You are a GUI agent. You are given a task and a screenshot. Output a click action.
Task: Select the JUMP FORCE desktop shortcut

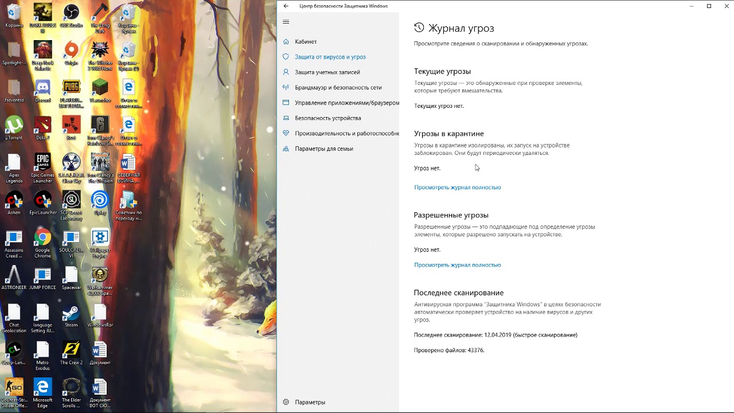[42, 278]
